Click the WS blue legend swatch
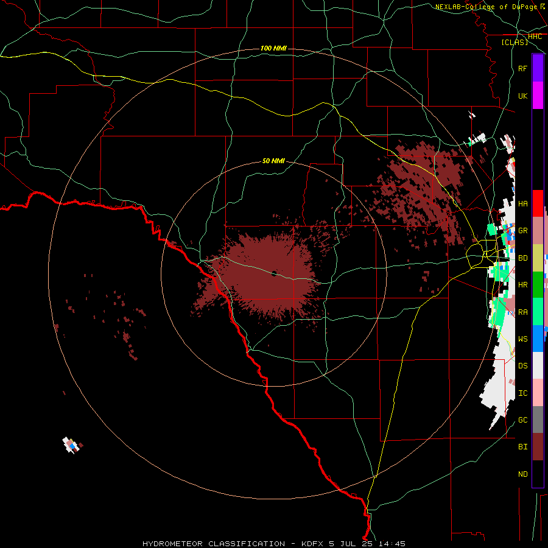 (538, 339)
